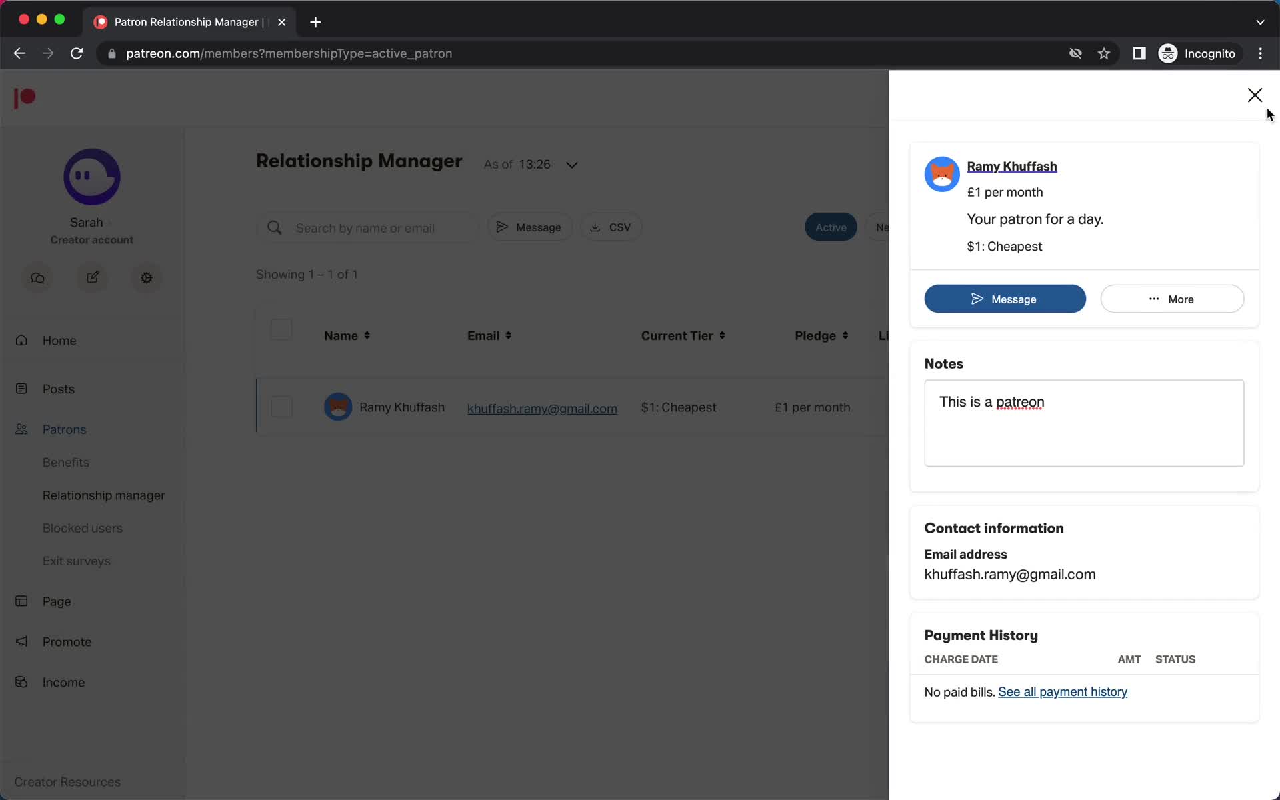Viewport: 1280px width, 800px height.
Task: Expand the Name column sort dropdown
Action: [x=368, y=335]
